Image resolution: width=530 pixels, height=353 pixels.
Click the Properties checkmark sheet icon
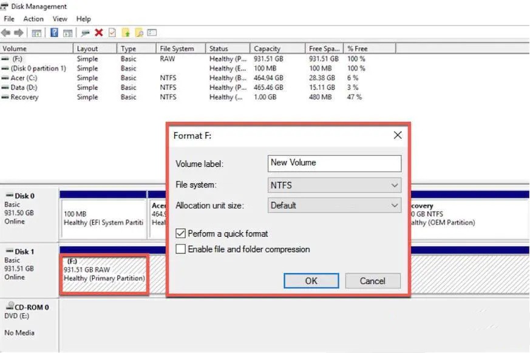(x=112, y=32)
